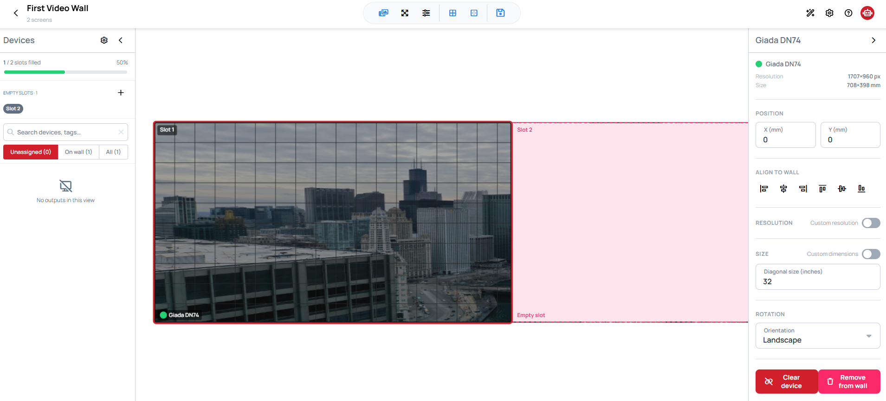Image resolution: width=886 pixels, height=401 pixels.
Task: Toggle the grid view icon in toolbar
Action: [453, 13]
